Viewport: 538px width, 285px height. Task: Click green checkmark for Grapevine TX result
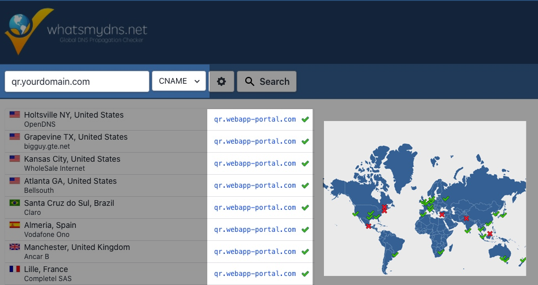click(305, 141)
